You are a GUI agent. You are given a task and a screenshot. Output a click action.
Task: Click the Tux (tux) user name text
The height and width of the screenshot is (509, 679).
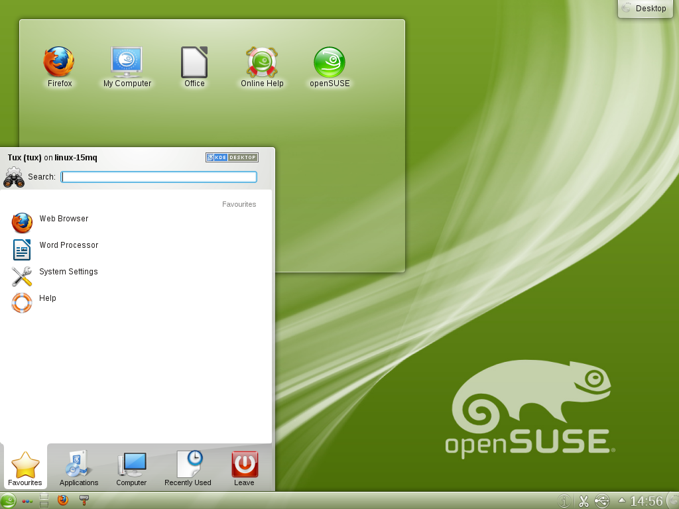coord(25,158)
